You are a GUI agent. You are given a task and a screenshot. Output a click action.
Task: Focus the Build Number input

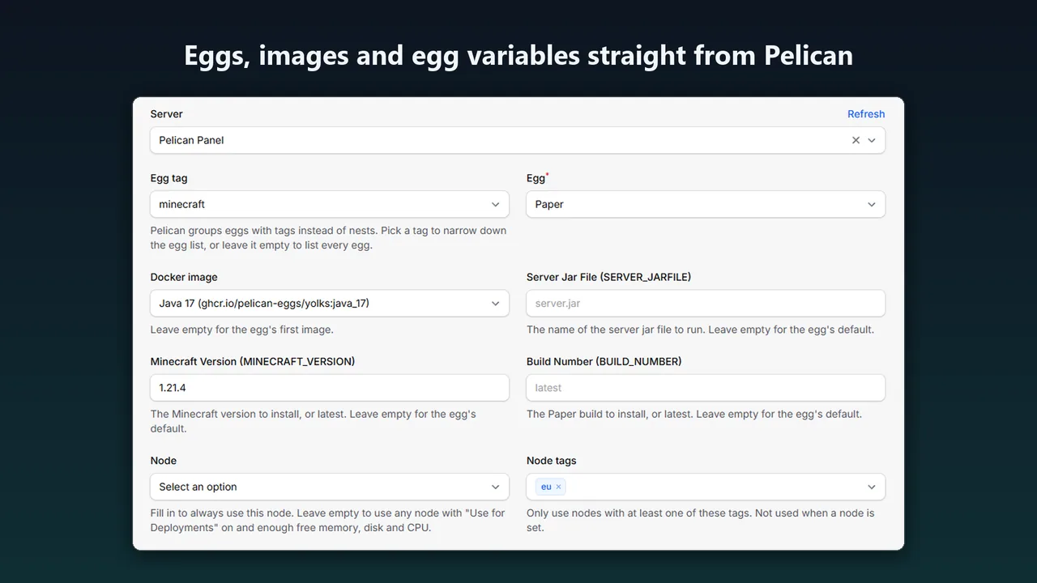[x=706, y=388]
